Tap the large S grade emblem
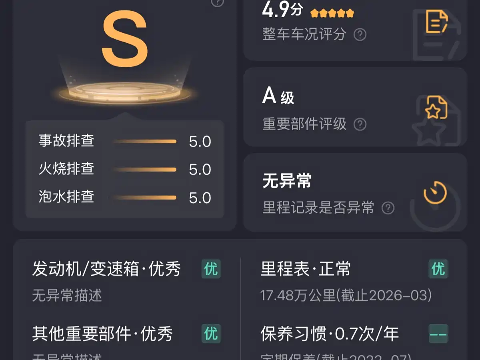The height and width of the screenshot is (360, 480). (x=125, y=38)
